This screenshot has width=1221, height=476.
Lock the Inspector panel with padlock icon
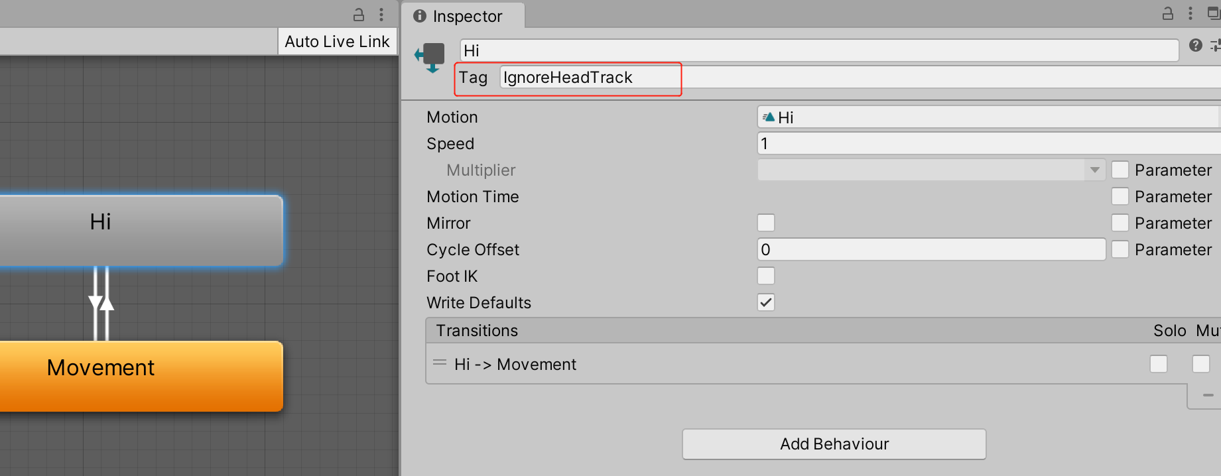[x=1168, y=13]
